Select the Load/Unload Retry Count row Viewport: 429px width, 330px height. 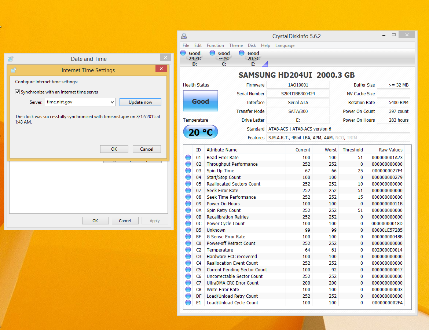tap(294, 296)
